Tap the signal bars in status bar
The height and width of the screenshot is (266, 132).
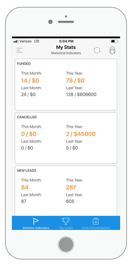click(x=16, y=41)
